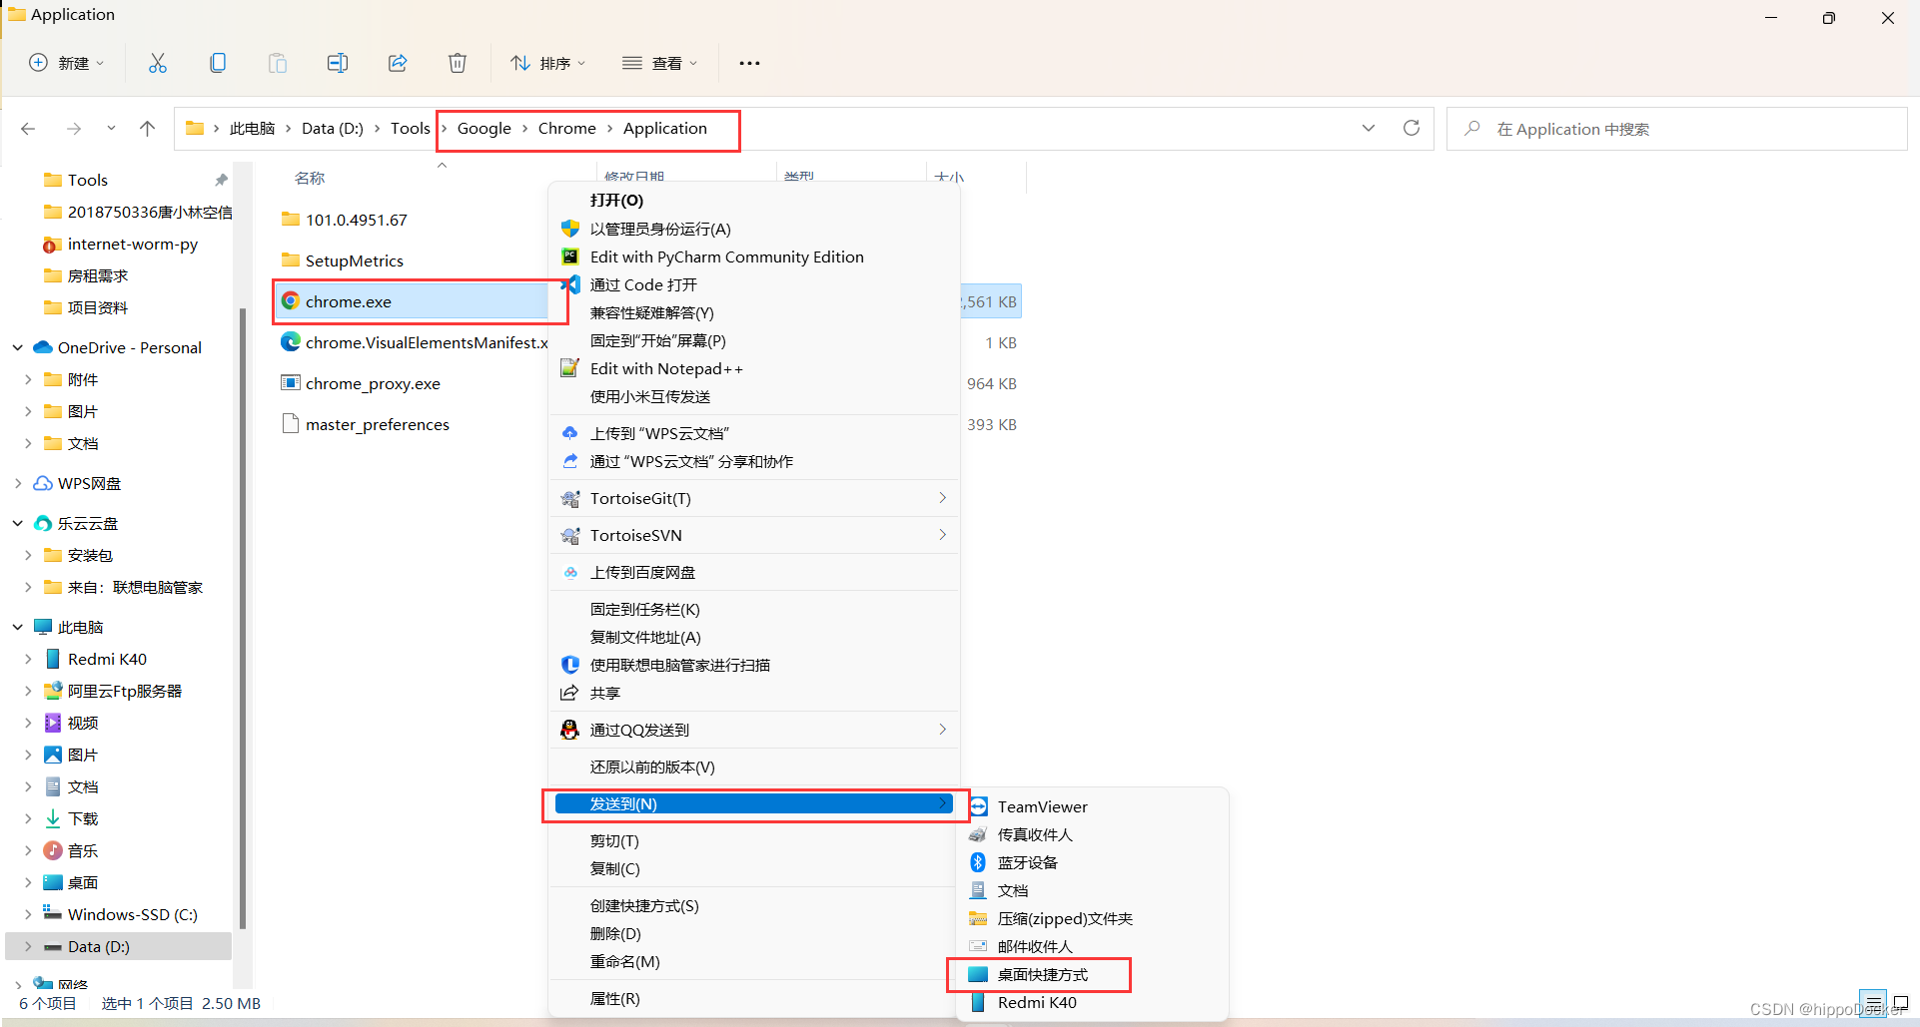Expand the WPS网盘 tree node
The height and width of the screenshot is (1027, 1920).
click(18, 483)
